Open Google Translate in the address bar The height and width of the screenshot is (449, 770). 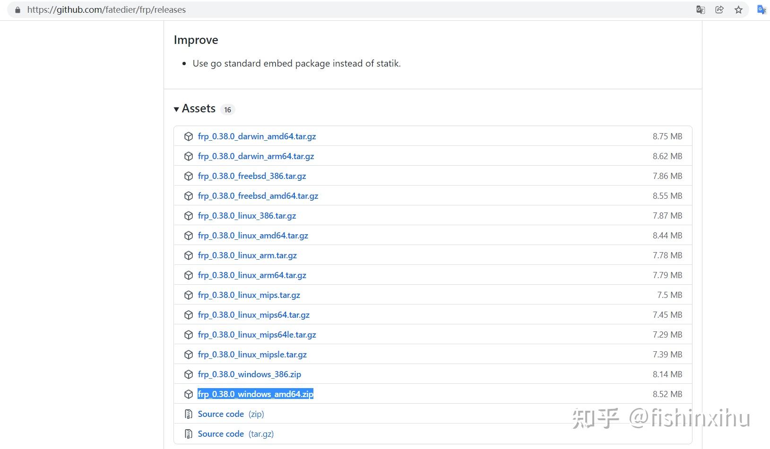(x=701, y=9)
